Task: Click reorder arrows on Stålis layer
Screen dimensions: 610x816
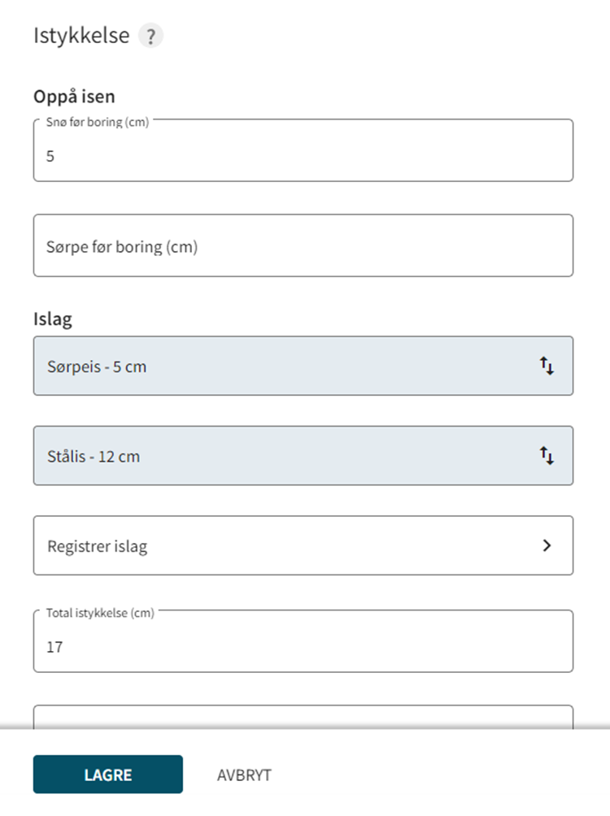Action: pos(547,456)
